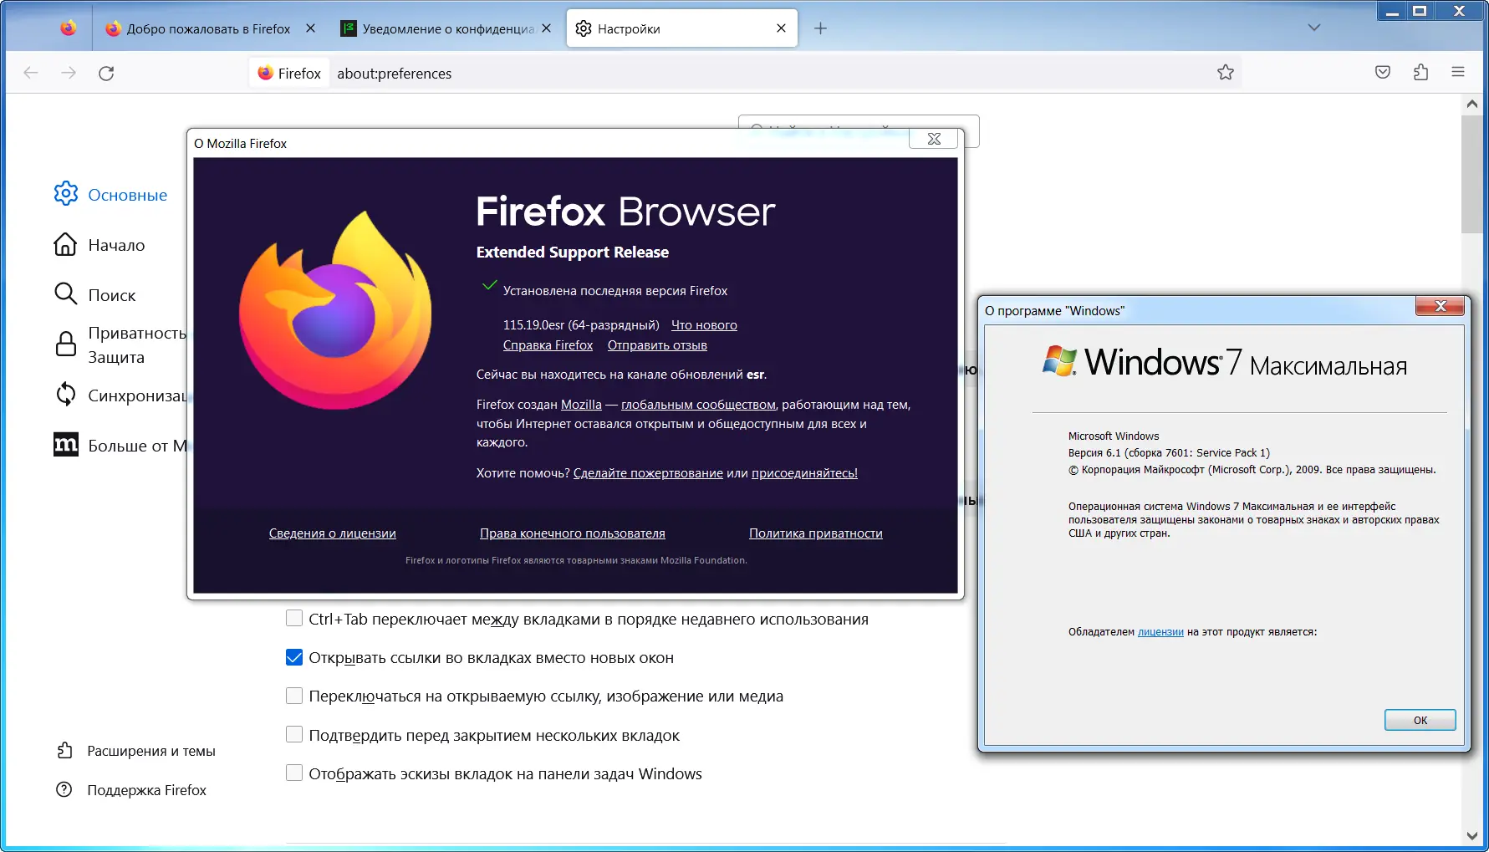The width and height of the screenshot is (1489, 852).
Task: Uncheck Открывать ссылки во вкладках checkbox
Action: [294, 657]
